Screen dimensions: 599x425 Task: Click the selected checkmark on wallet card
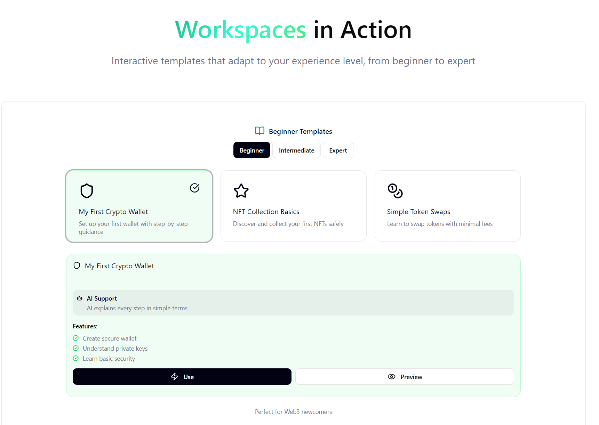point(194,188)
